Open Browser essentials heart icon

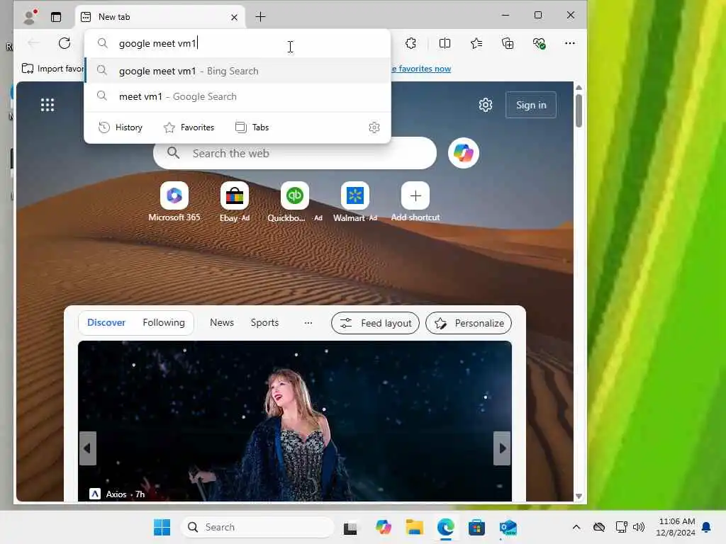click(539, 43)
